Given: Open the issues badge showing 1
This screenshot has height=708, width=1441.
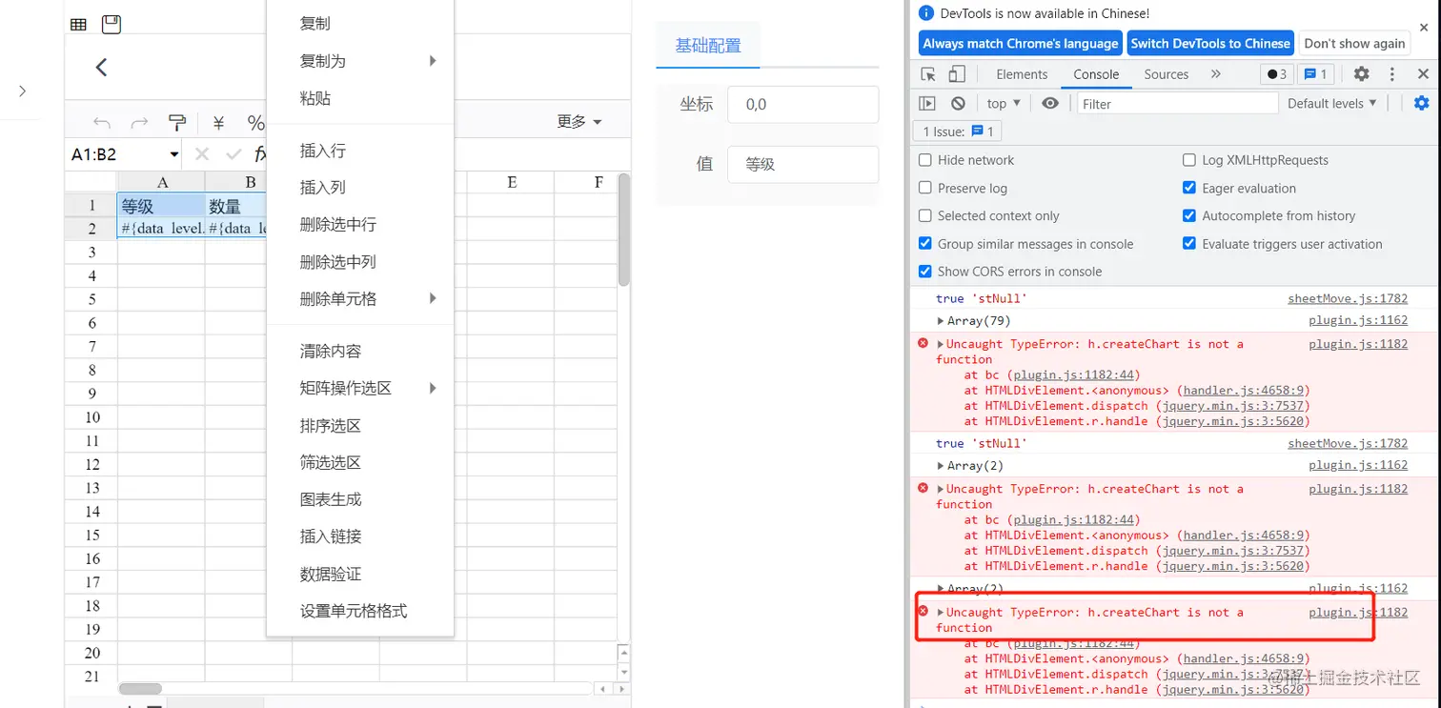Looking at the screenshot, I should [x=1316, y=74].
